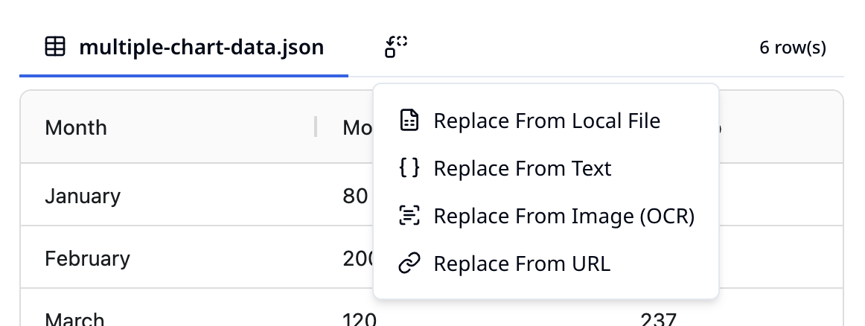Select the March row cell
The image size is (865, 326).
(x=74, y=319)
